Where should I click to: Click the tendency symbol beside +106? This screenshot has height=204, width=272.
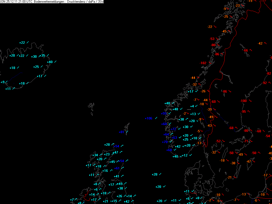tap(156, 118)
